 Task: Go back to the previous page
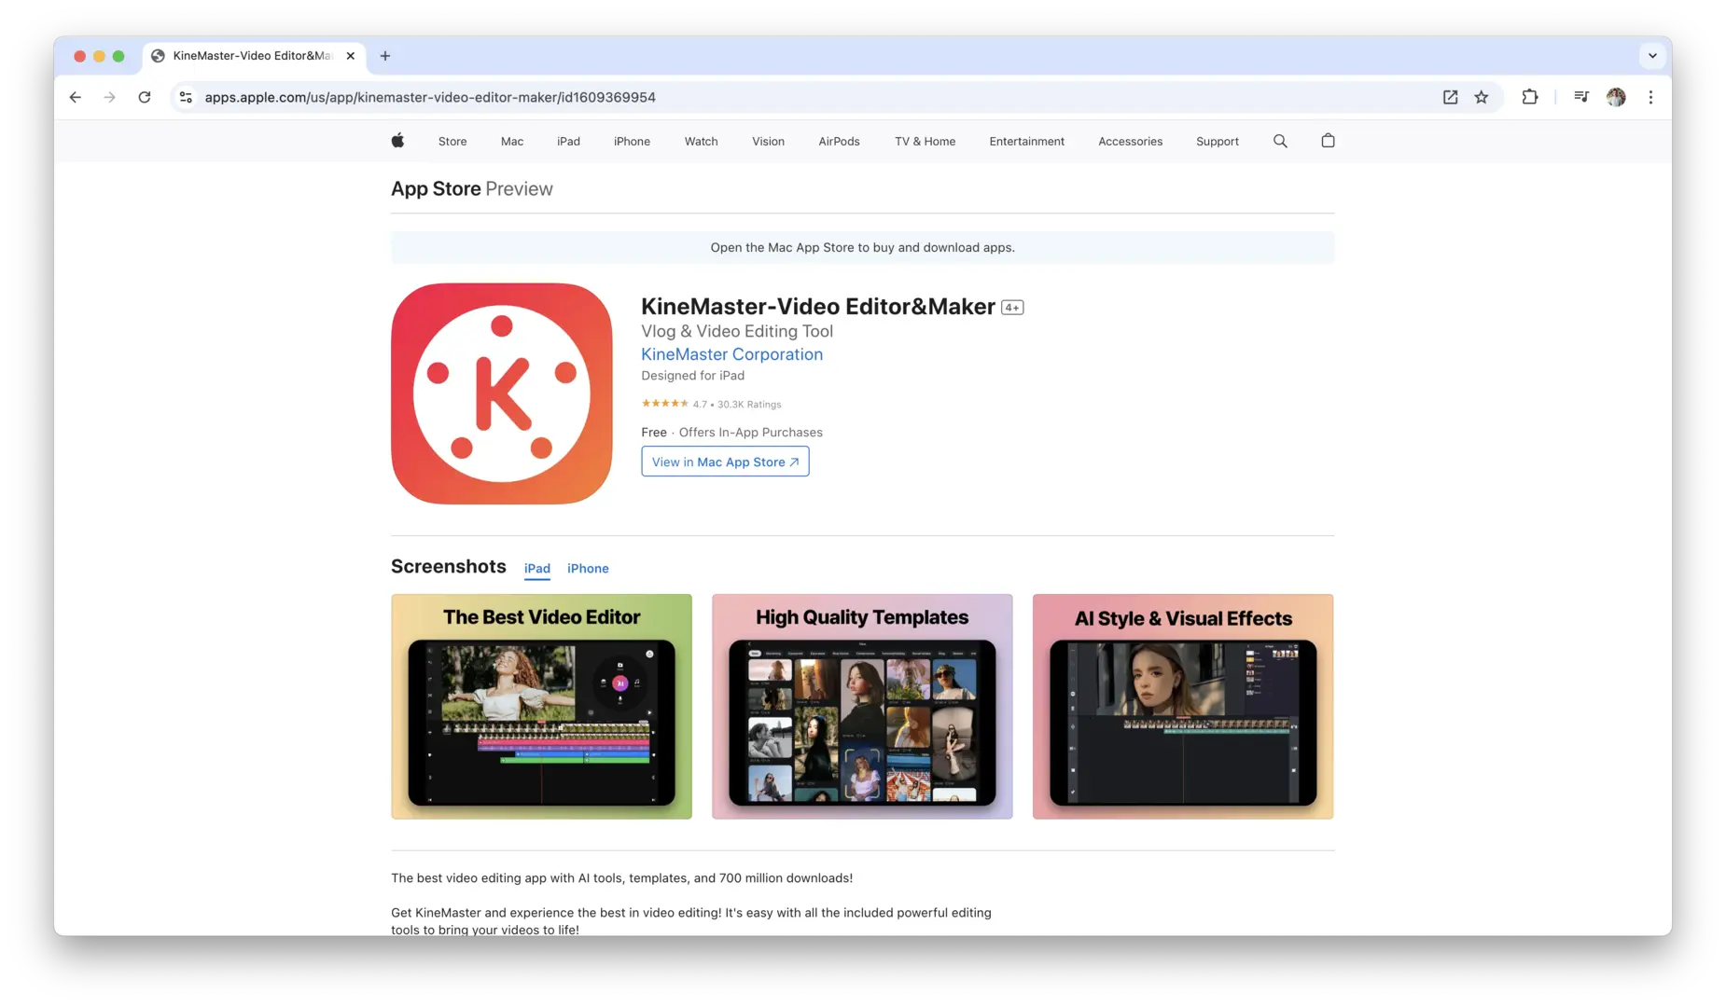coord(76,97)
